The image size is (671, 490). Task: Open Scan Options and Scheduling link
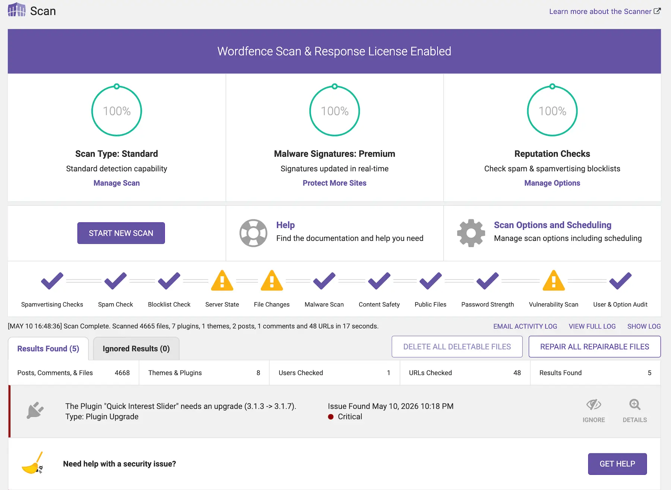[553, 225]
